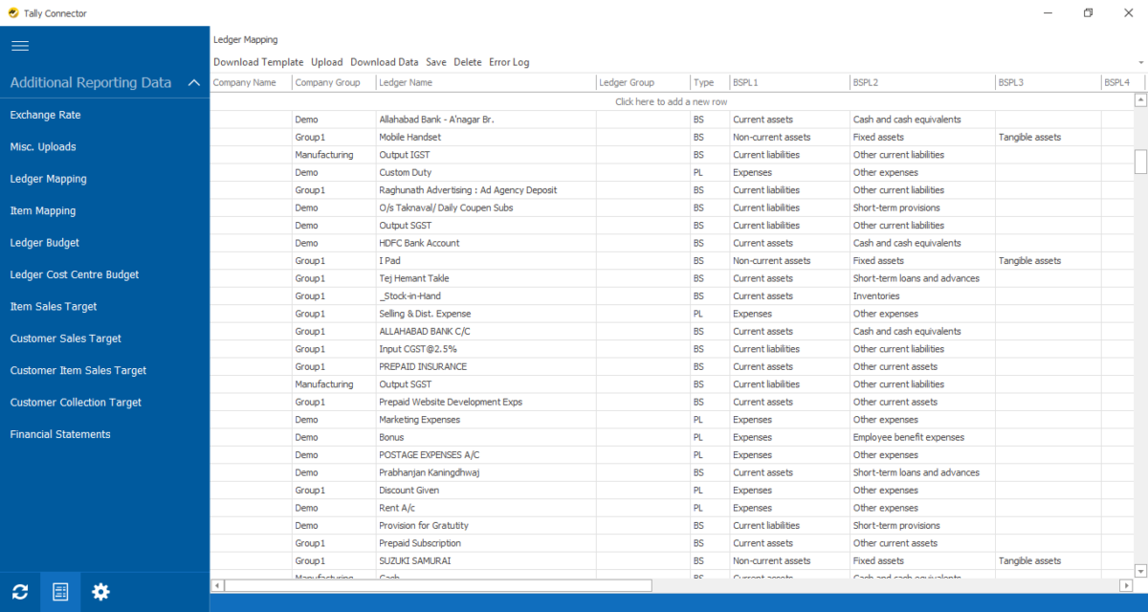Viewport: 1148px width, 612px height.
Task: Click the hamburger menu icon at top left
Action: pos(20,46)
